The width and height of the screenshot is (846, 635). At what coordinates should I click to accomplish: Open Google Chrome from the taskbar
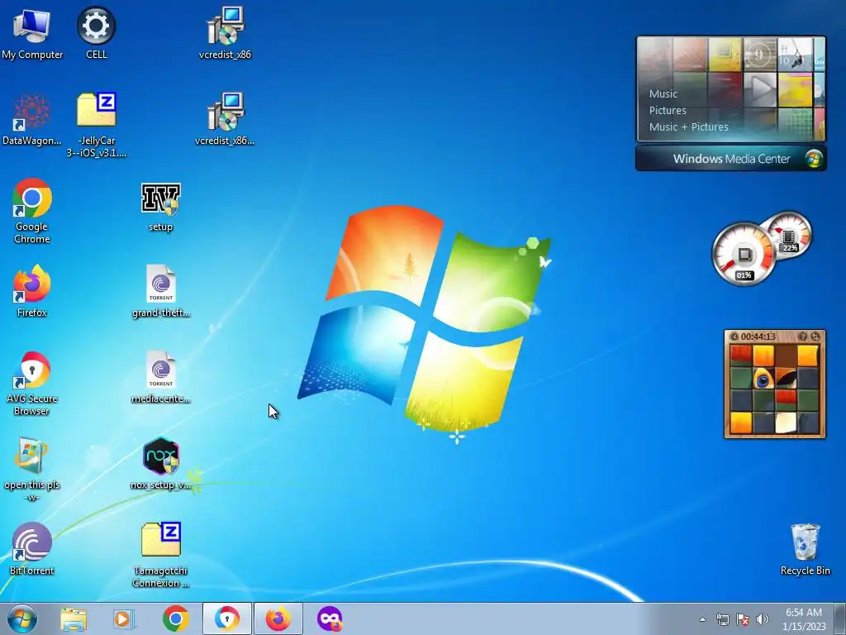tap(175, 619)
